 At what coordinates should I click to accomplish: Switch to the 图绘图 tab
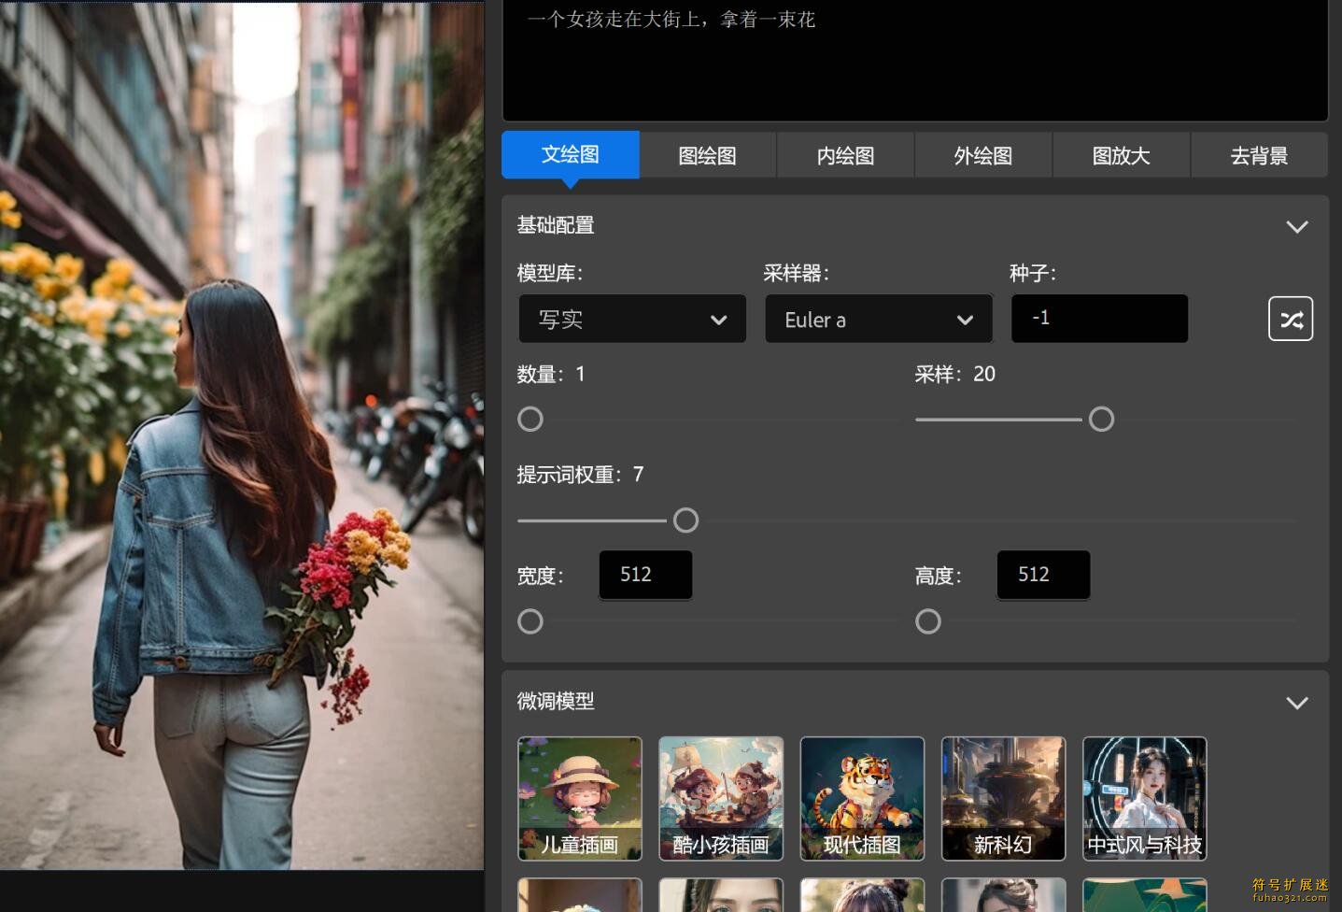tap(708, 155)
